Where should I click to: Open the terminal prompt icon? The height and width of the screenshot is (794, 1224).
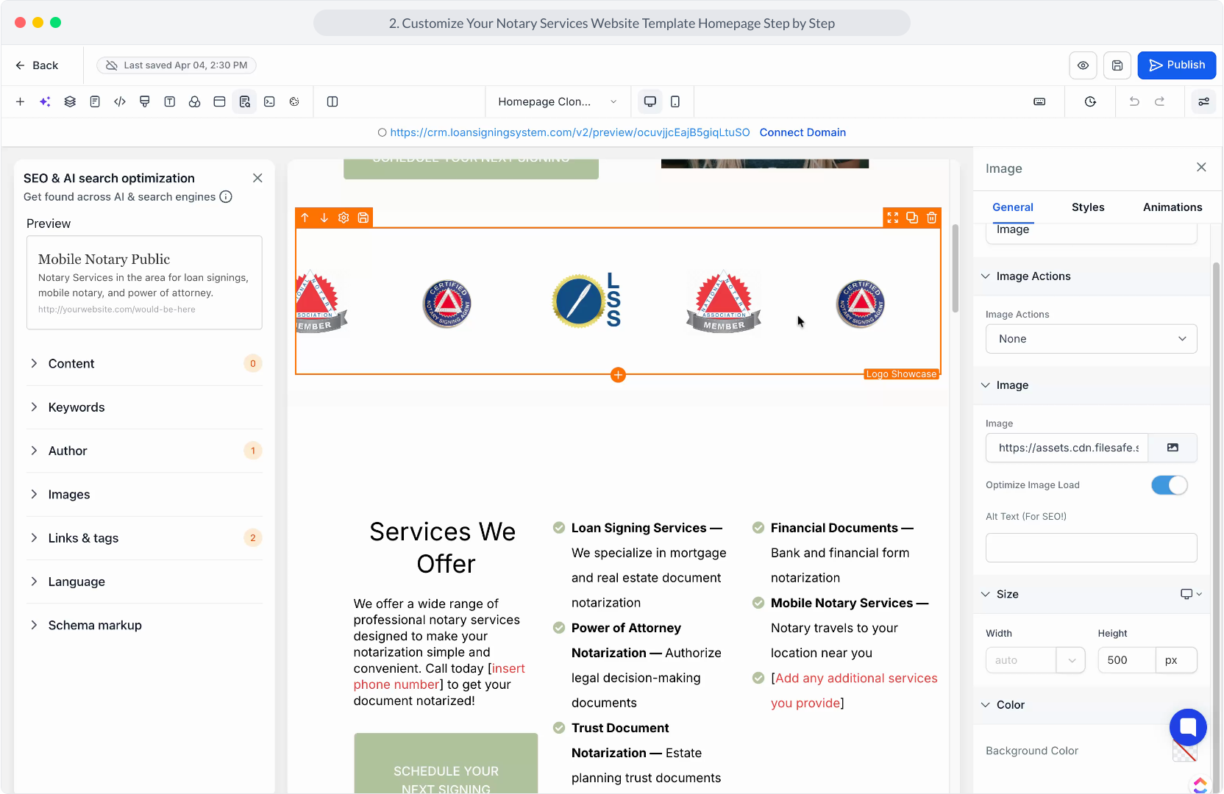tap(269, 101)
